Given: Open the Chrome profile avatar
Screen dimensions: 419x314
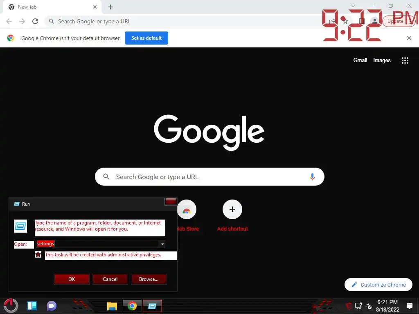Looking at the screenshot, I should click(375, 21).
